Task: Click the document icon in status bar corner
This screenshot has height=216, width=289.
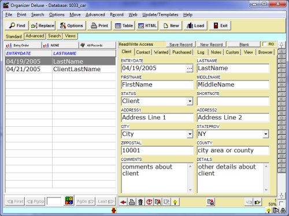Action: tap(276, 210)
